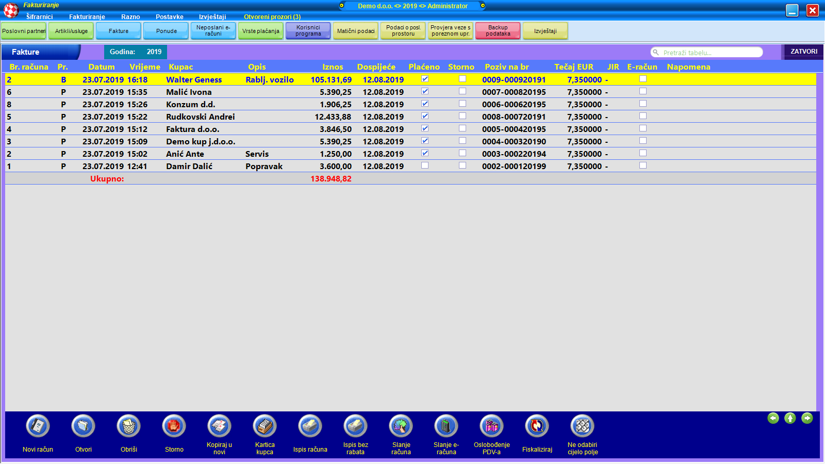Enable E-račun checkbox for Walter Geness
The width and height of the screenshot is (825, 464).
click(x=643, y=79)
